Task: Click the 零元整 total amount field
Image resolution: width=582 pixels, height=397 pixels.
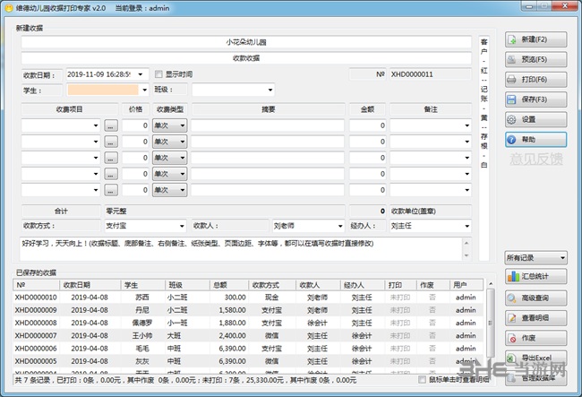Action: tap(225, 211)
